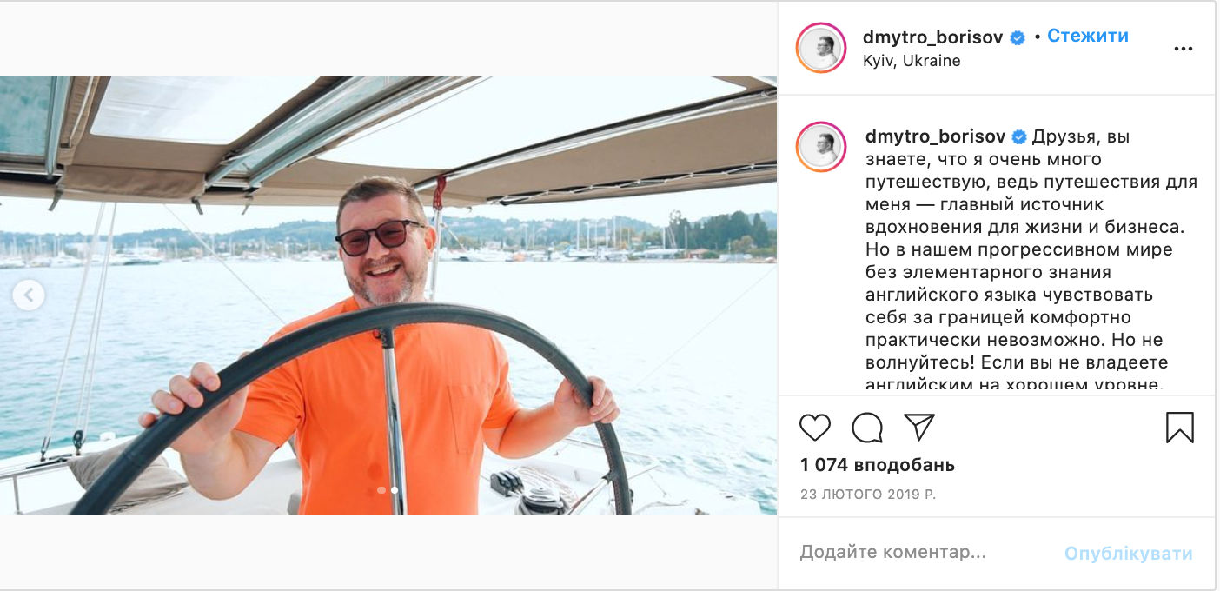This screenshot has height=591, width=1220.
Task: Click verified badge in post header
Action: [1018, 37]
